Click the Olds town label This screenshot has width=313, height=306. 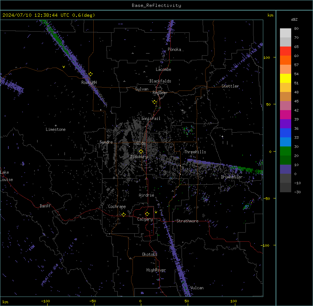141,143
